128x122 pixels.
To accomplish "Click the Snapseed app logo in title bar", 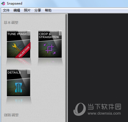I will click(x=3, y=4).
